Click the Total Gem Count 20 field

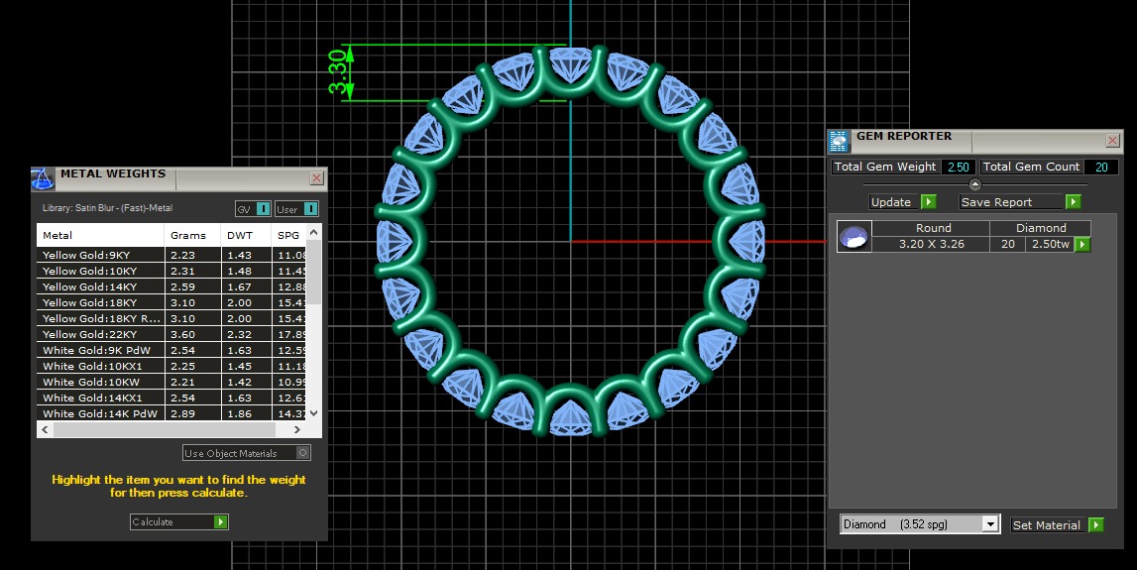1101,167
